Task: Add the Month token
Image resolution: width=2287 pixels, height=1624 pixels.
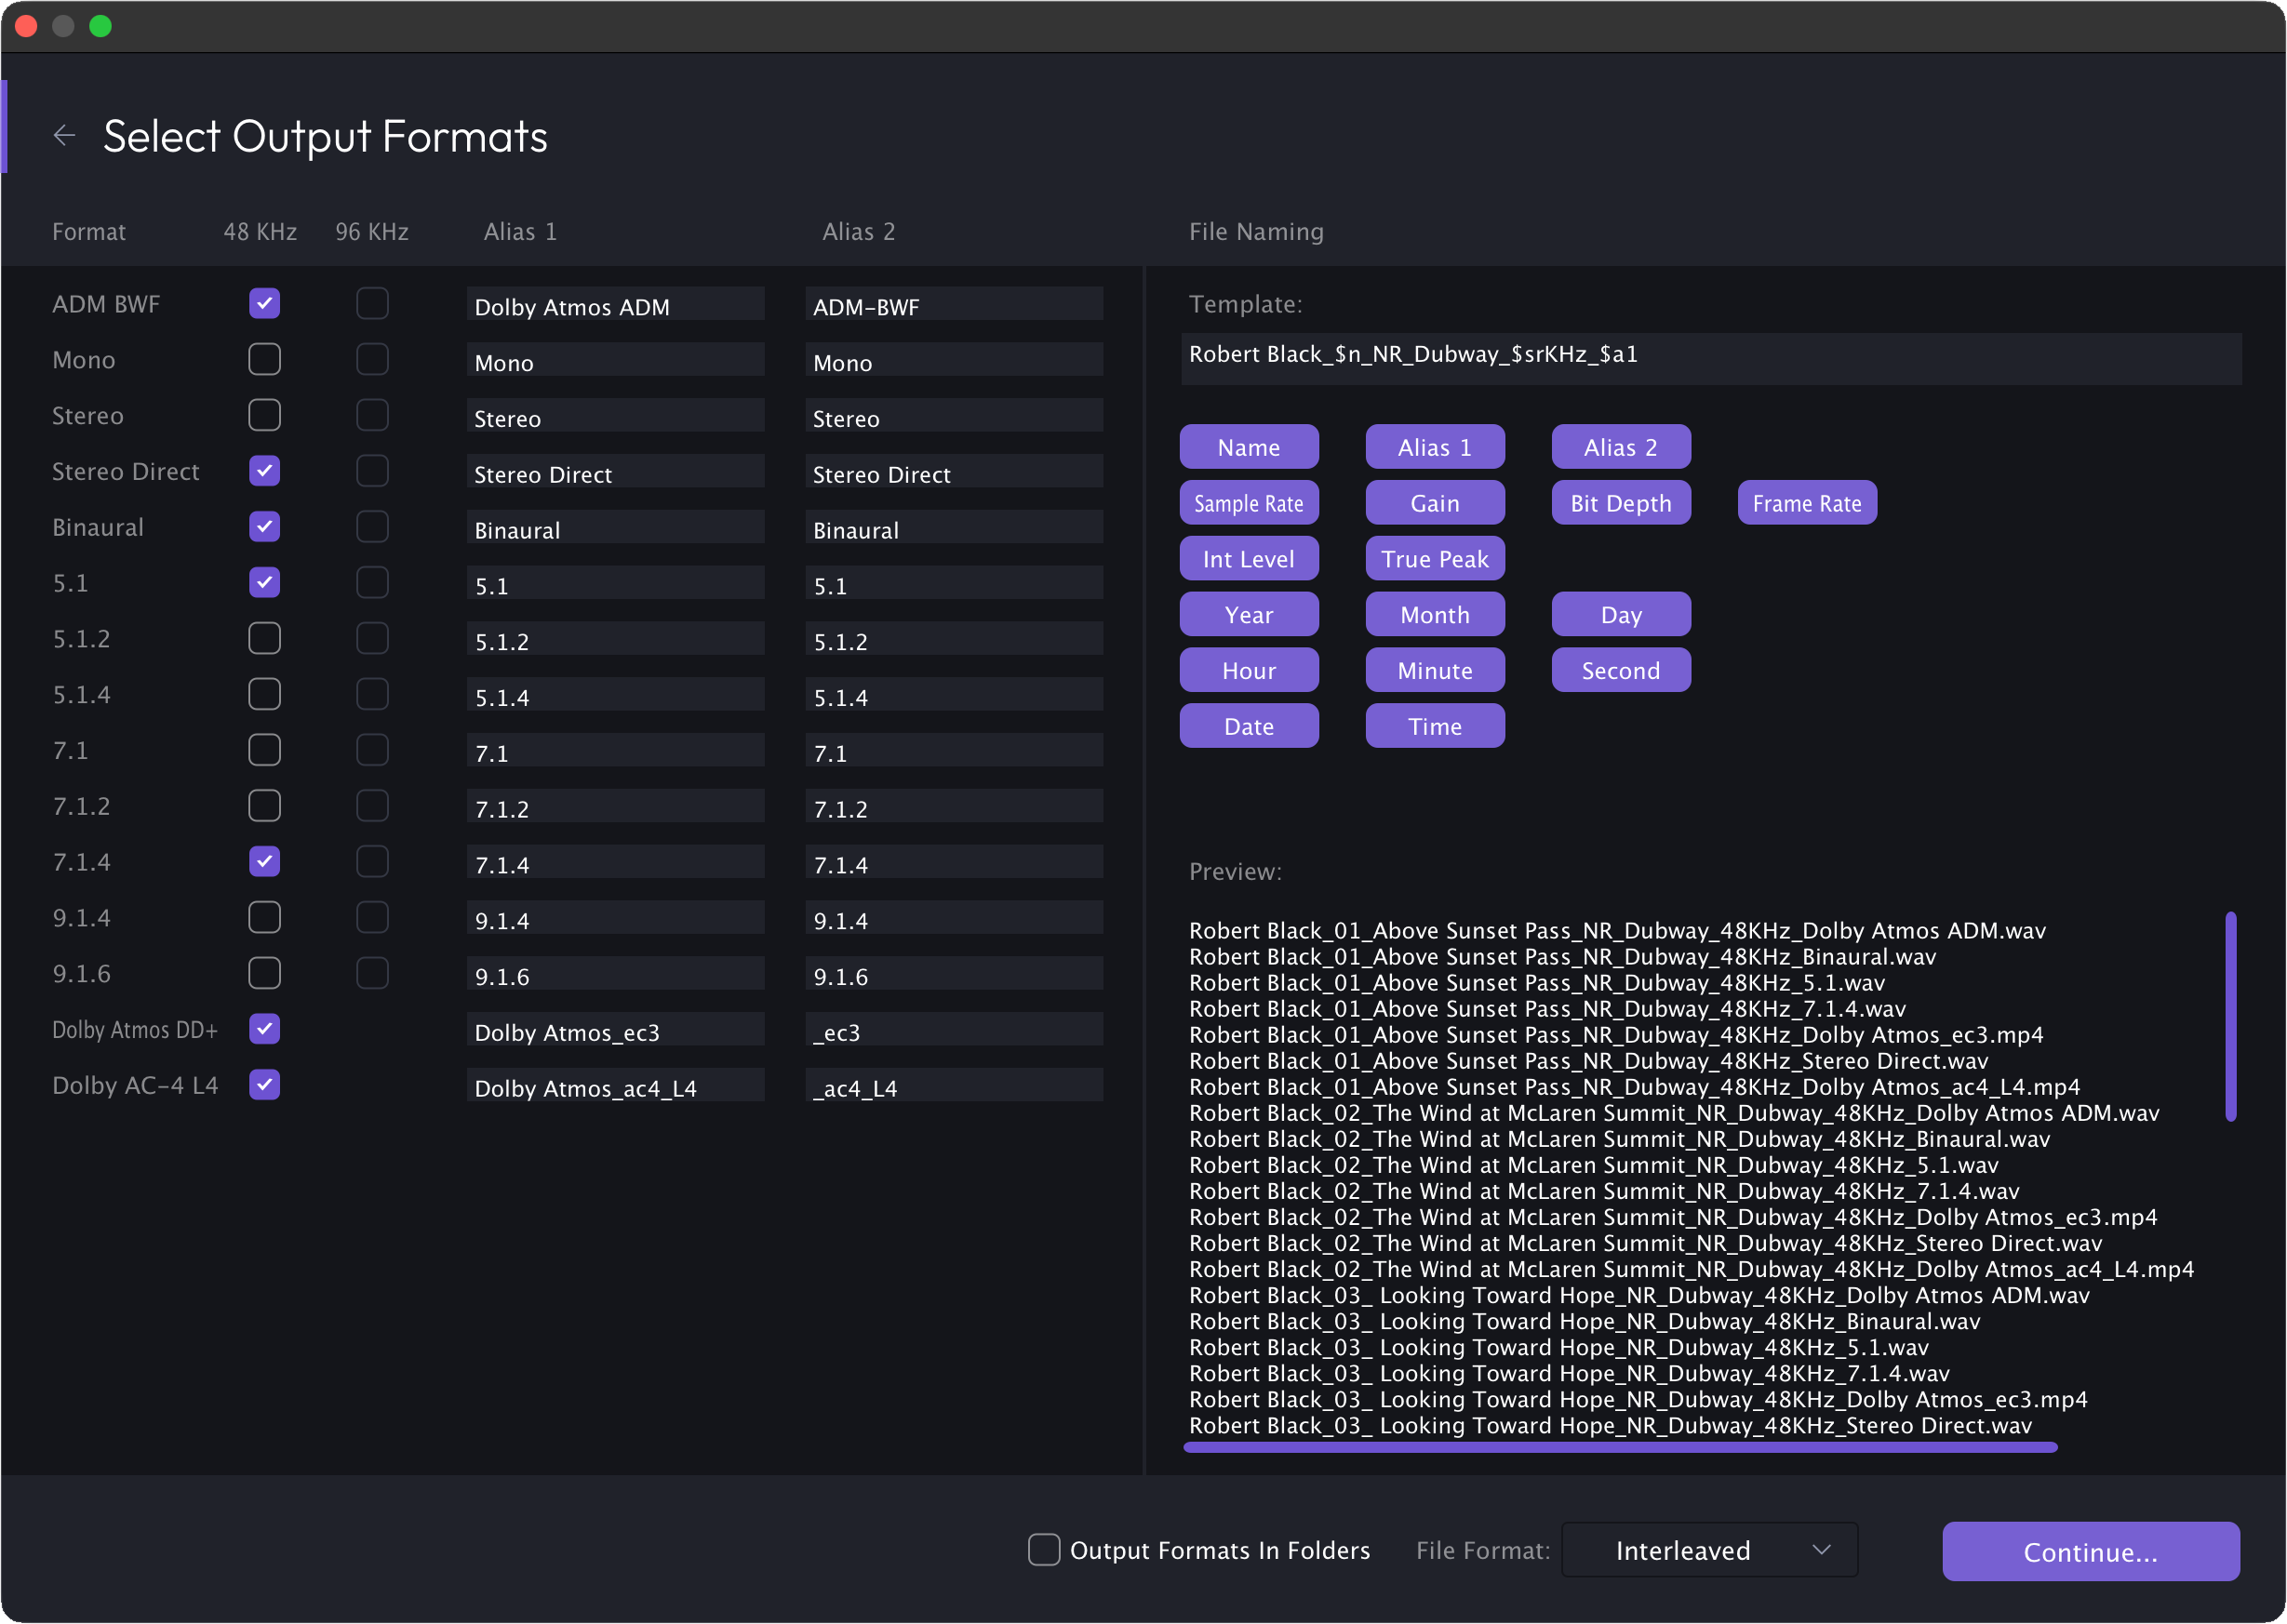Action: (1435, 615)
